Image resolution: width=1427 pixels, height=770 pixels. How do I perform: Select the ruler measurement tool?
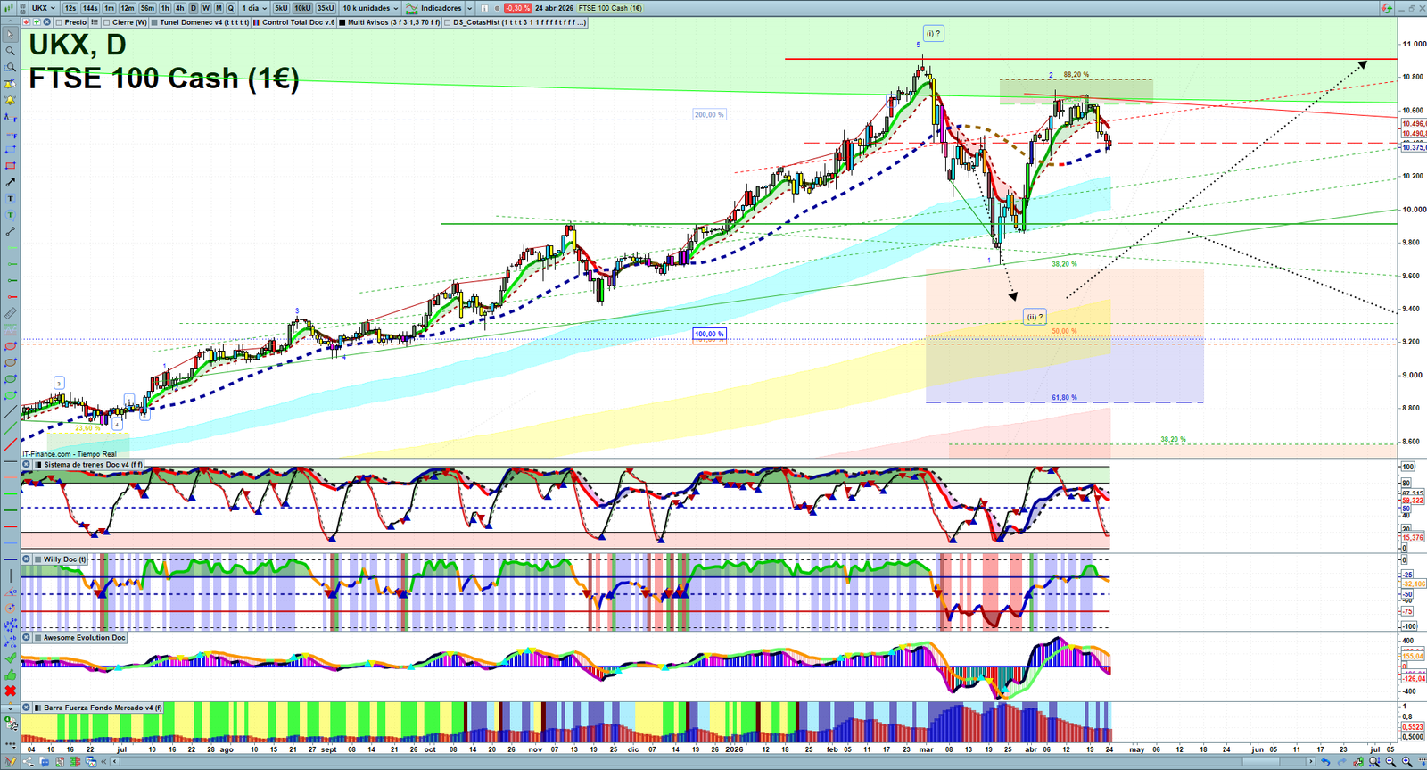pyautogui.click(x=10, y=313)
